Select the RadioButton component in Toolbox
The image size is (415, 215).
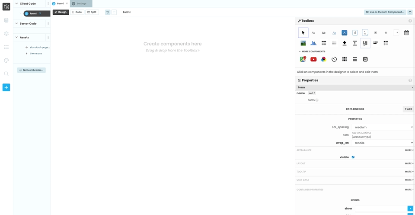386,33
